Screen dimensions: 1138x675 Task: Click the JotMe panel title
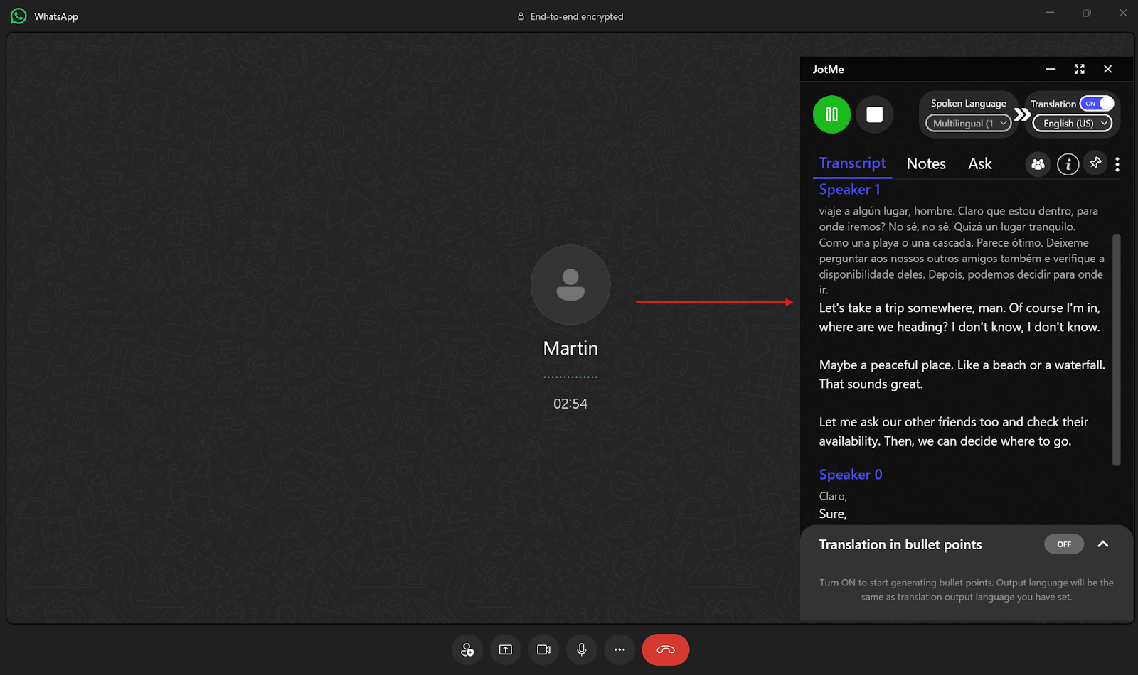[829, 70]
